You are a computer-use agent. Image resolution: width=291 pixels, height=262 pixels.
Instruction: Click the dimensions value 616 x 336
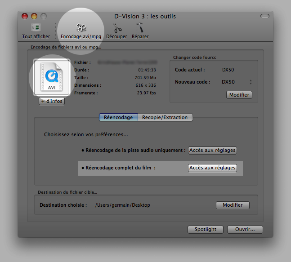pos(146,85)
